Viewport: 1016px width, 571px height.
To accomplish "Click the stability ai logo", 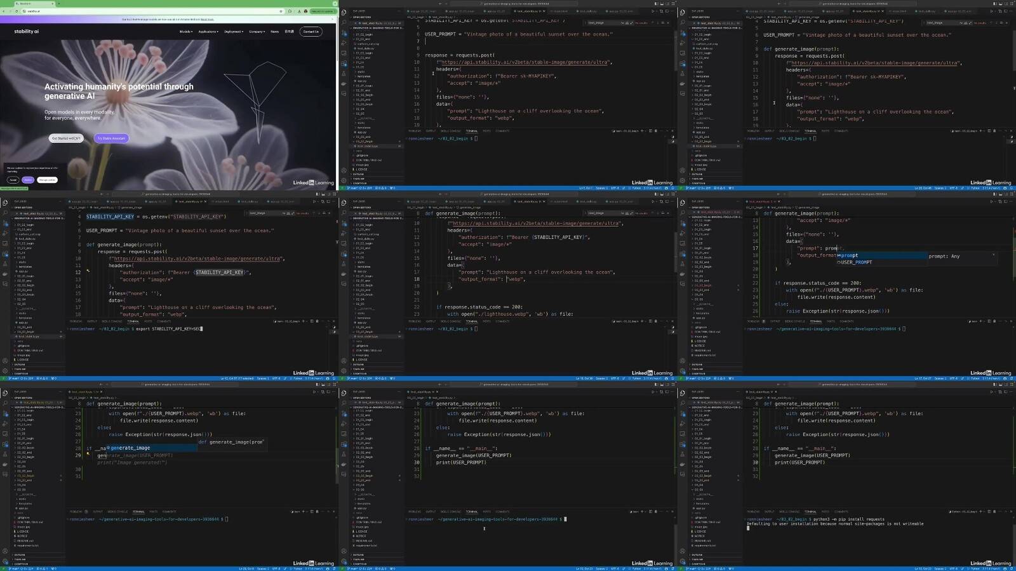I will pos(27,32).
